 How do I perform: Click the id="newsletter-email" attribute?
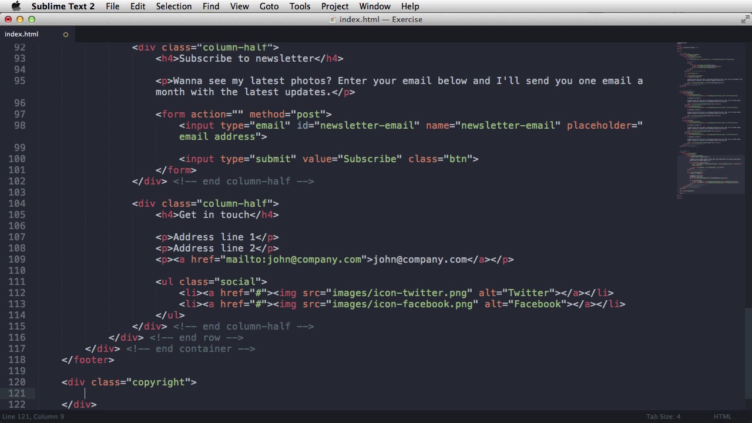[358, 125]
